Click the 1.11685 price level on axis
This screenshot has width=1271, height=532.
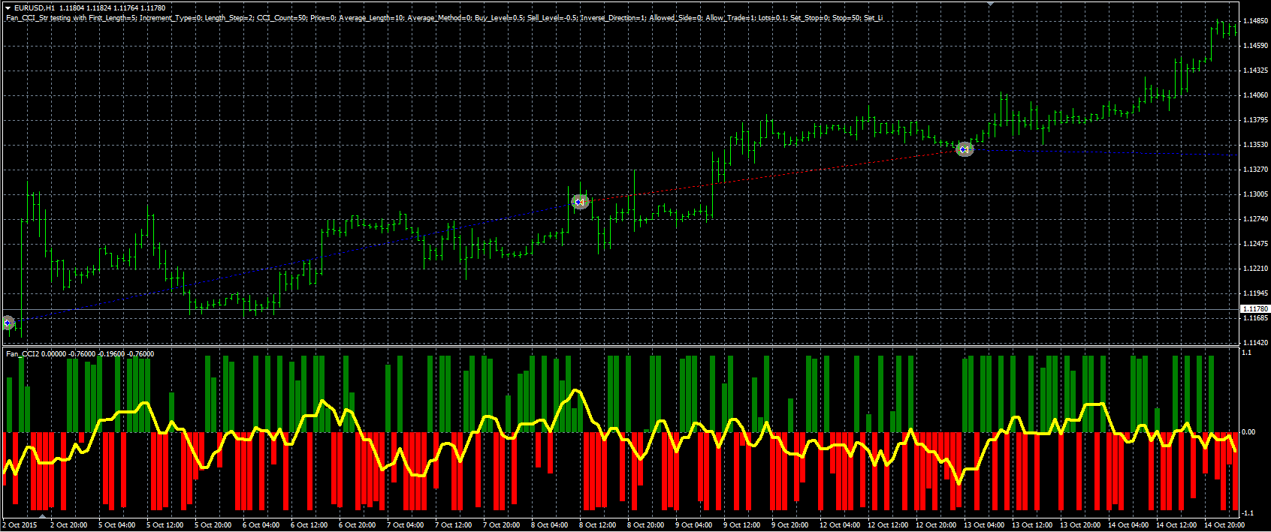pos(1255,318)
